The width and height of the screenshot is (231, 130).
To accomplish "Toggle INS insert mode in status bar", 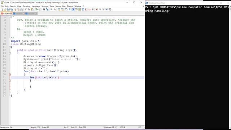I will pyautogui.click(x=140, y=127).
